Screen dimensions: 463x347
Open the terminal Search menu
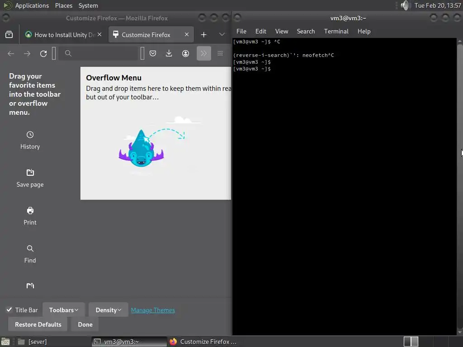tap(306, 31)
